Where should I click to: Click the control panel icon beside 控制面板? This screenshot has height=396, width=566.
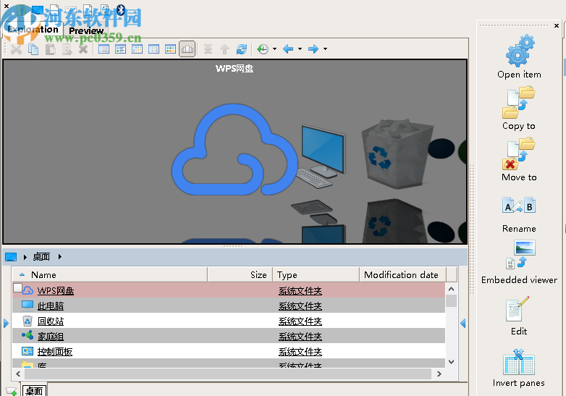pyautogui.click(x=28, y=351)
